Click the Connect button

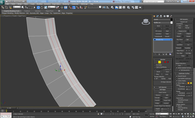(x=166, y=103)
